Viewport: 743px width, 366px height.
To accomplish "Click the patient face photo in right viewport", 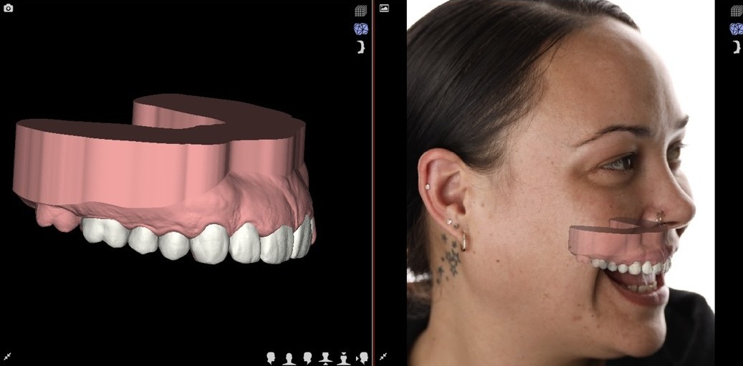I will (560, 183).
